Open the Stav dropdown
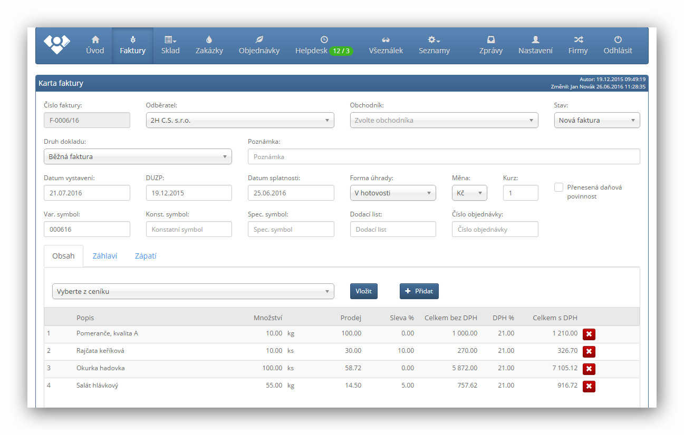 point(596,120)
